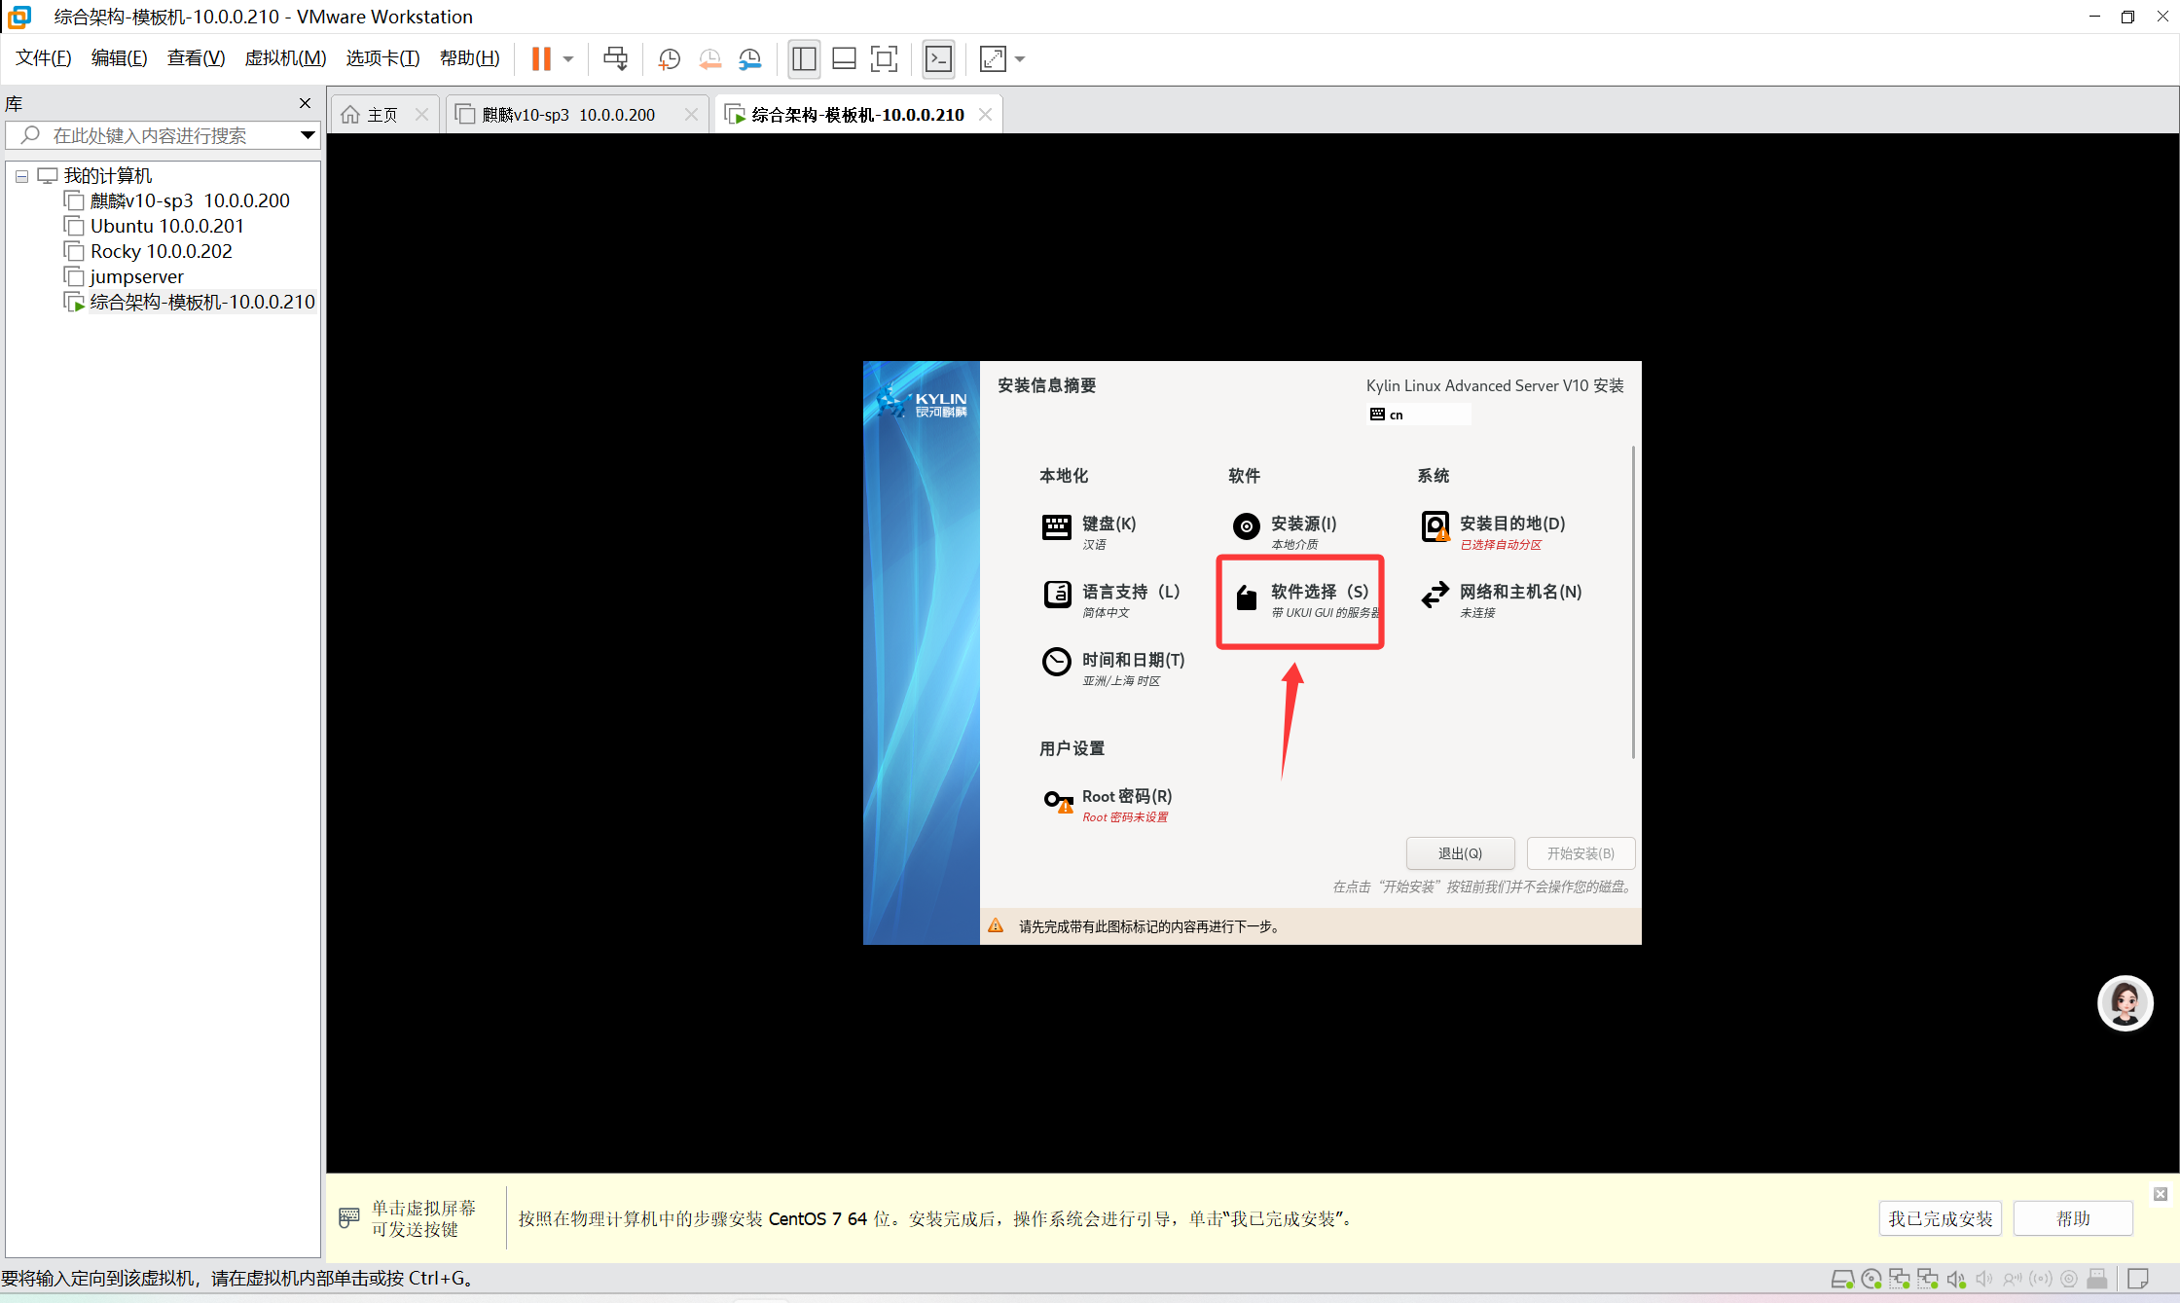This screenshot has width=2180, height=1303.
Task: Open the console view terminal icon
Action: tap(938, 59)
